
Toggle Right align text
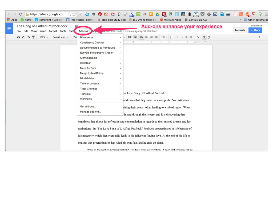[x=151, y=37]
